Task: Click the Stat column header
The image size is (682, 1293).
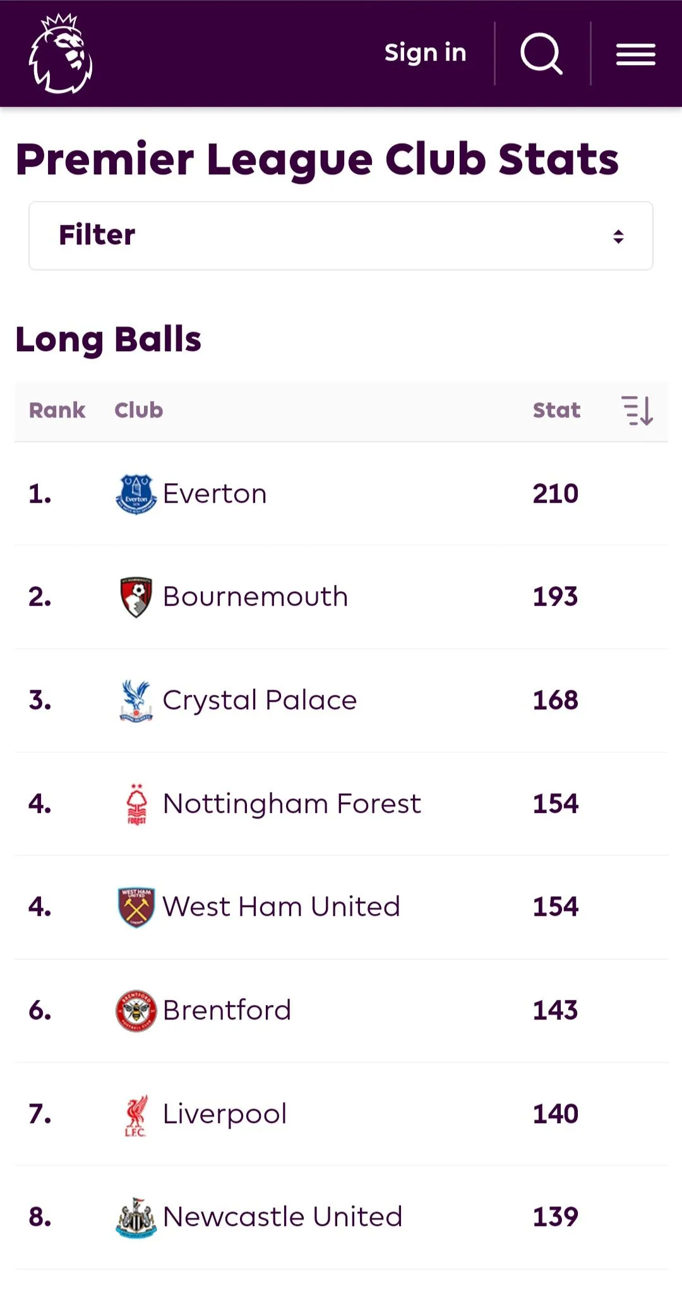Action: 556,411
